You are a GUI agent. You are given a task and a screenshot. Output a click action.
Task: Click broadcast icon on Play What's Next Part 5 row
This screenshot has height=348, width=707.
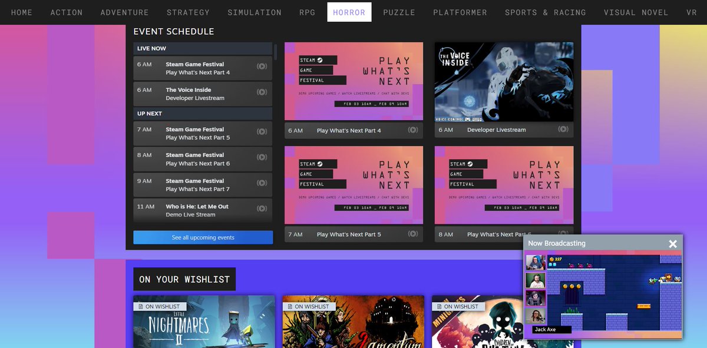(x=262, y=132)
